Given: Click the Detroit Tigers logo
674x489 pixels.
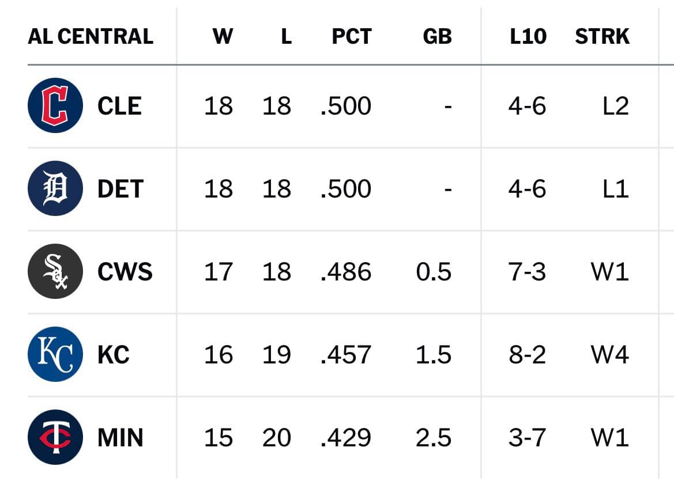Looking at the screenshot, I should [55, 188].
